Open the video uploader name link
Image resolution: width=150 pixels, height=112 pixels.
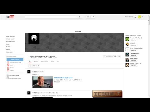(59, 80)
